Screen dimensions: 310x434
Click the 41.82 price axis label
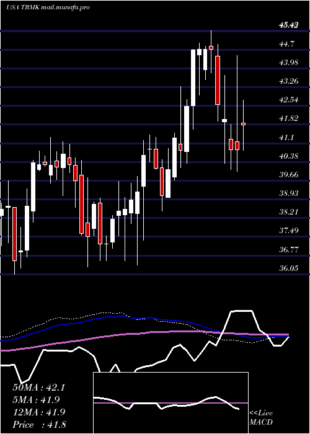[289, 118]
